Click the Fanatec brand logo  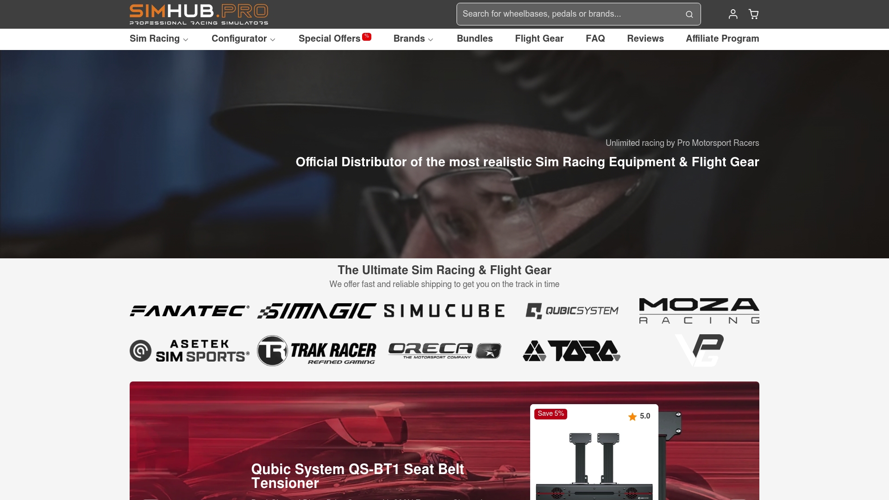point(189,311)
